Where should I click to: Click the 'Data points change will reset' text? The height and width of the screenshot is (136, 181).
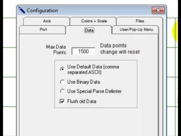[120, 49]
